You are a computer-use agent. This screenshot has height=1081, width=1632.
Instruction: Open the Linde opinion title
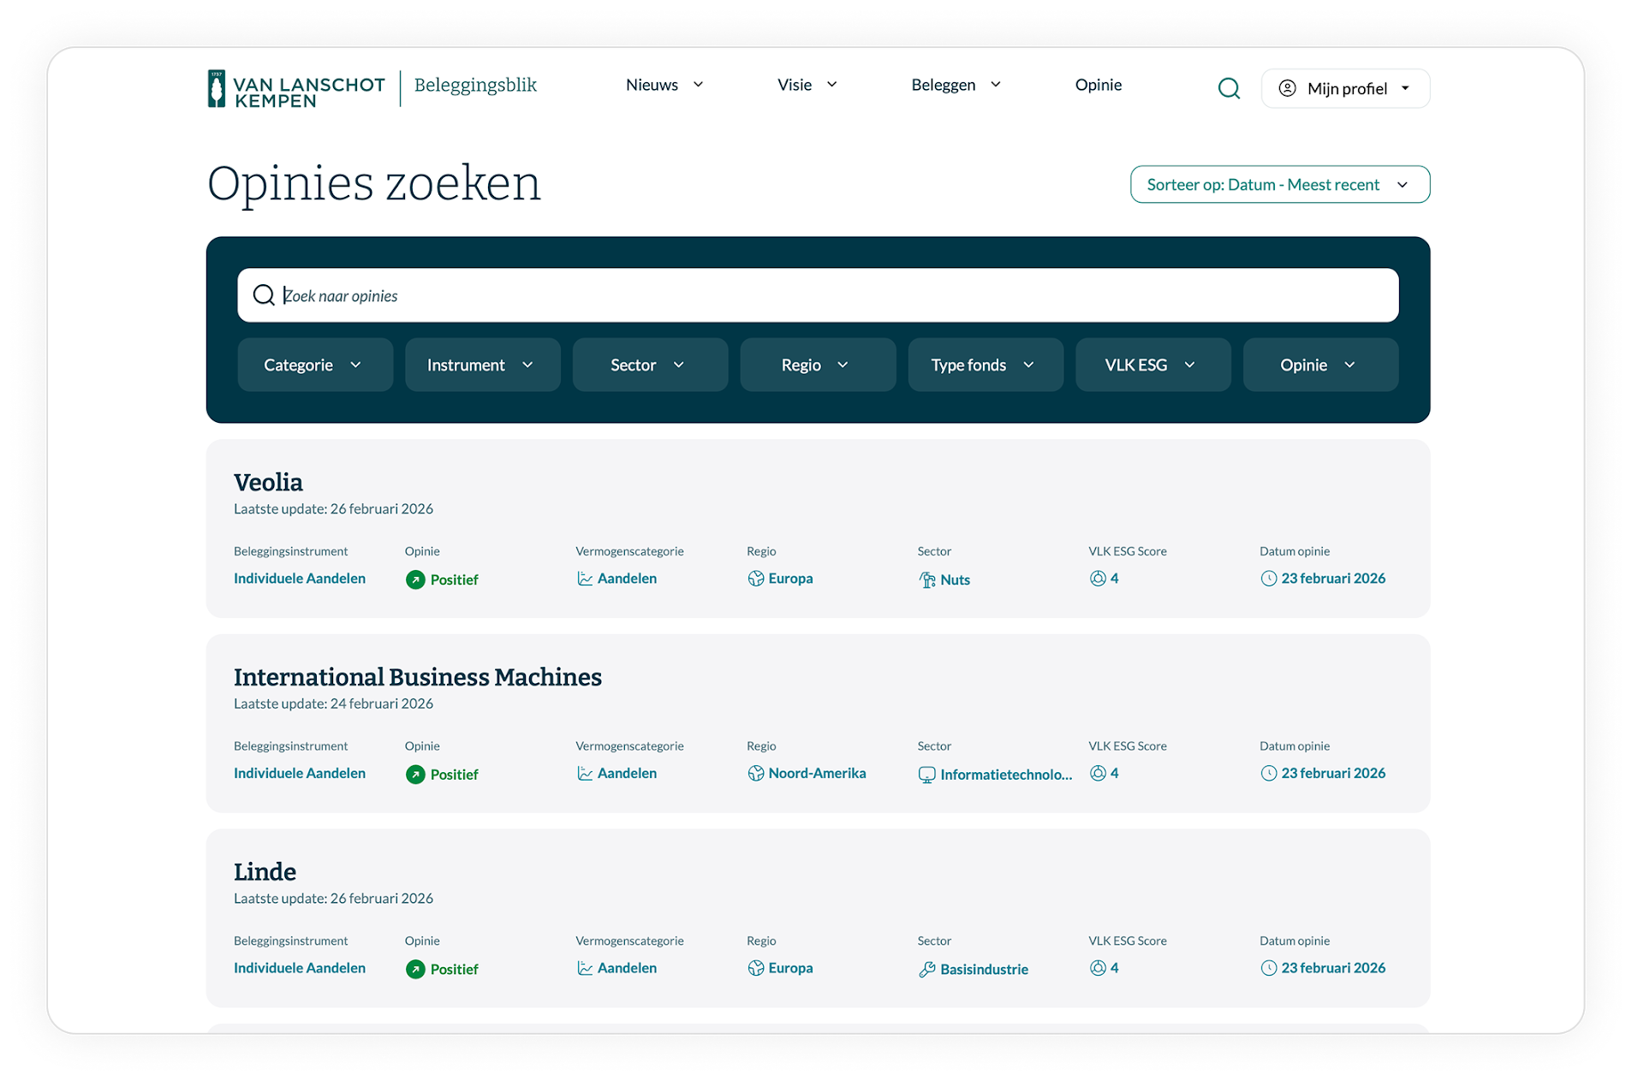tap(265, 872)
